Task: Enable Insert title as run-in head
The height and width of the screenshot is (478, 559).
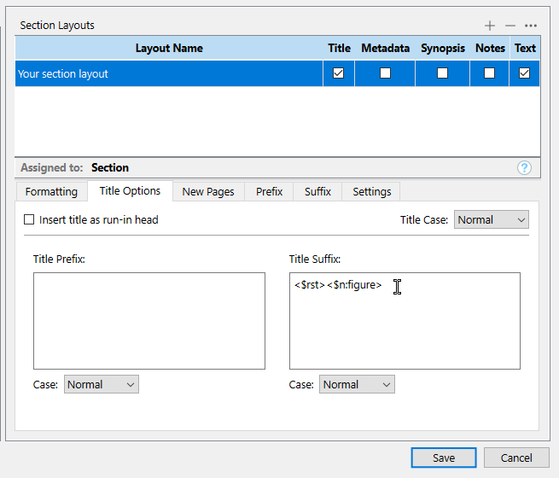Action: [x=30, y=219]
